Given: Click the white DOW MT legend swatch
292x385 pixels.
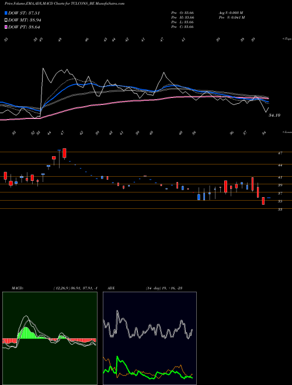Looking at the screenshot, I should coord(6,20).
